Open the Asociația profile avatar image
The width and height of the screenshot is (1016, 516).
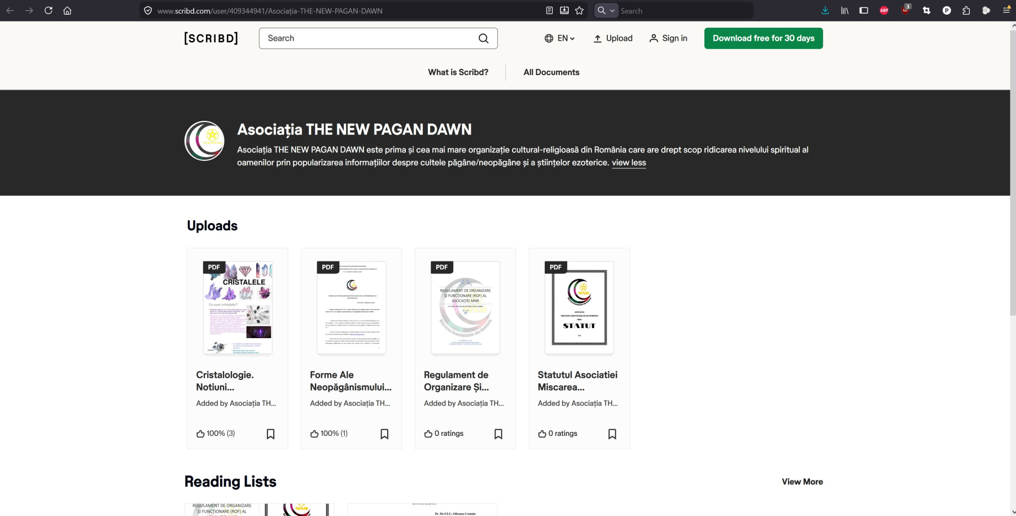tap(204, 141)
